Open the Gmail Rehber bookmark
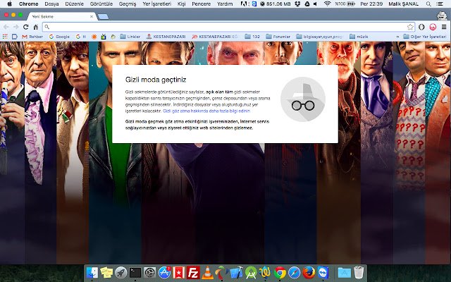This screenshot has height=282, width=451. click(x=32, y=37)
